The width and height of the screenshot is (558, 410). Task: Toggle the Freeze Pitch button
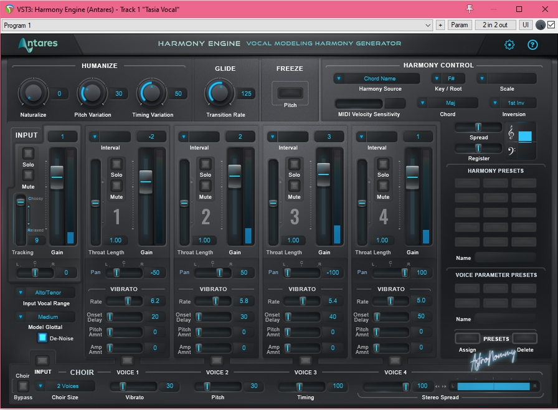coord(290,93)
